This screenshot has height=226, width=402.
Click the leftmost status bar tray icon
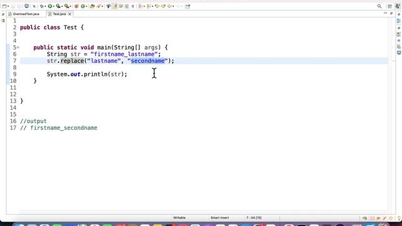click(x=365, y=218)
